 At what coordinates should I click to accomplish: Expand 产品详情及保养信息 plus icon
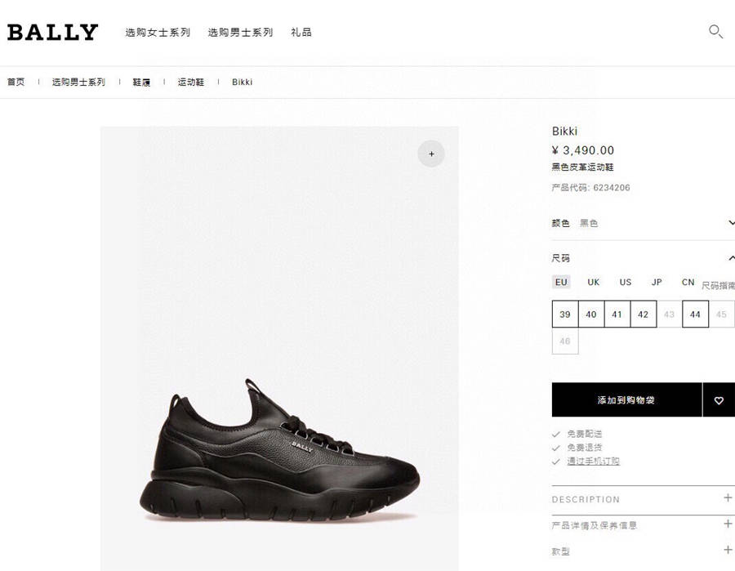(728, 524)
